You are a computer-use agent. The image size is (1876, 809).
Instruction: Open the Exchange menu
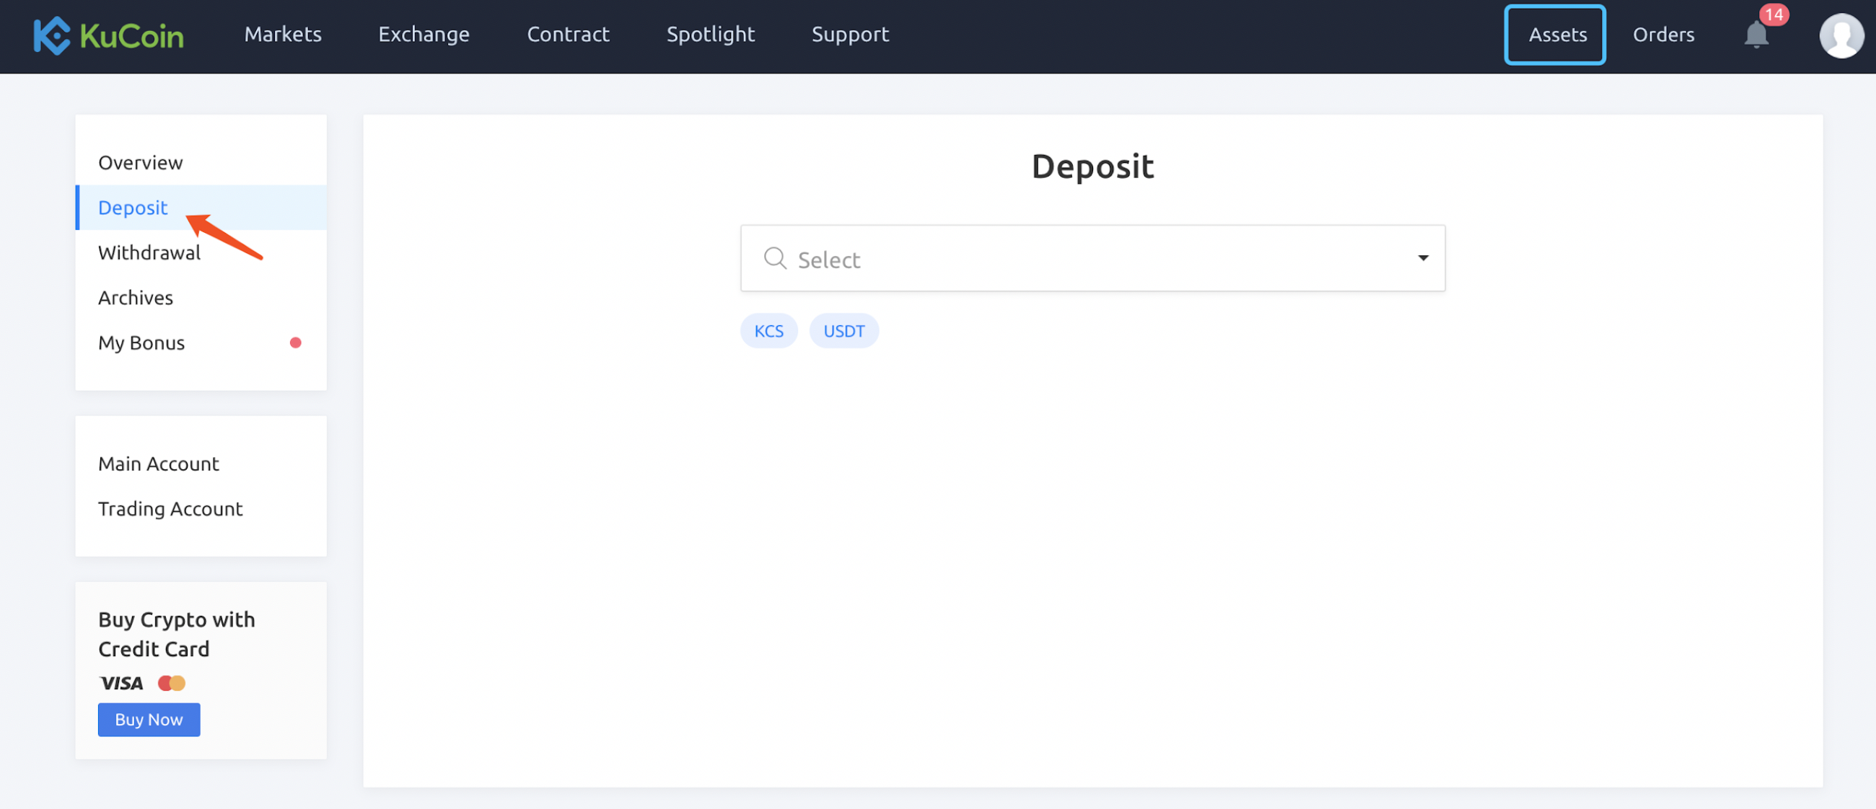424,34
